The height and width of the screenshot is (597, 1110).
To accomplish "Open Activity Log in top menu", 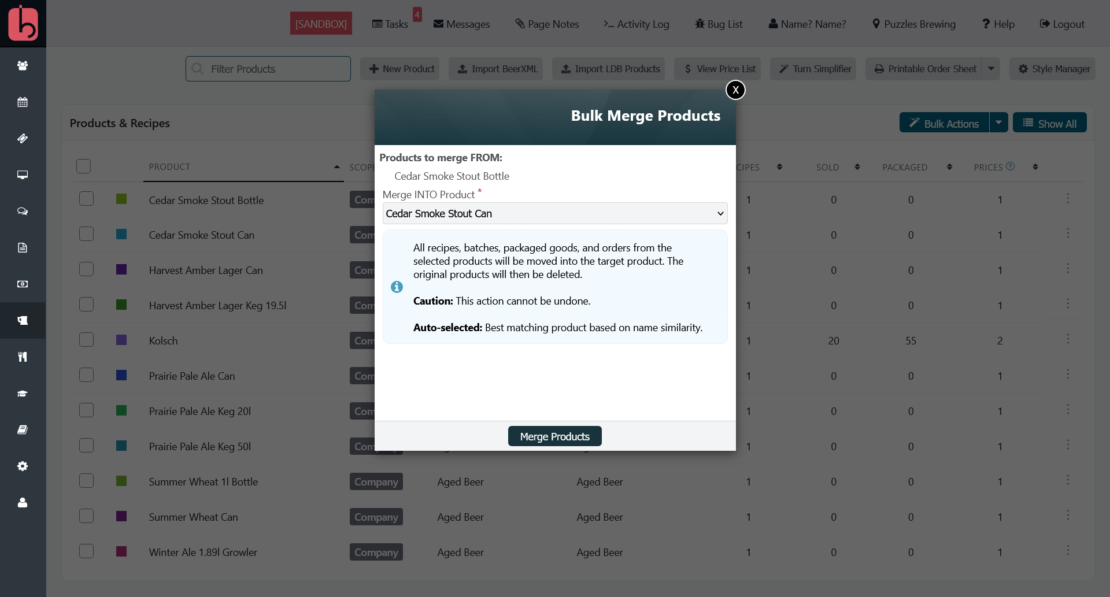I will 636,24.
